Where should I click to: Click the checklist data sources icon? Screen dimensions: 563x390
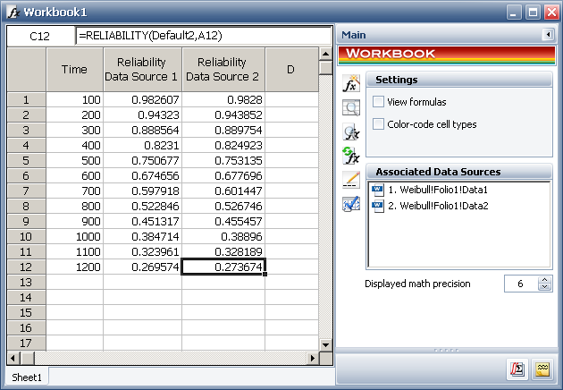point(351,204)
